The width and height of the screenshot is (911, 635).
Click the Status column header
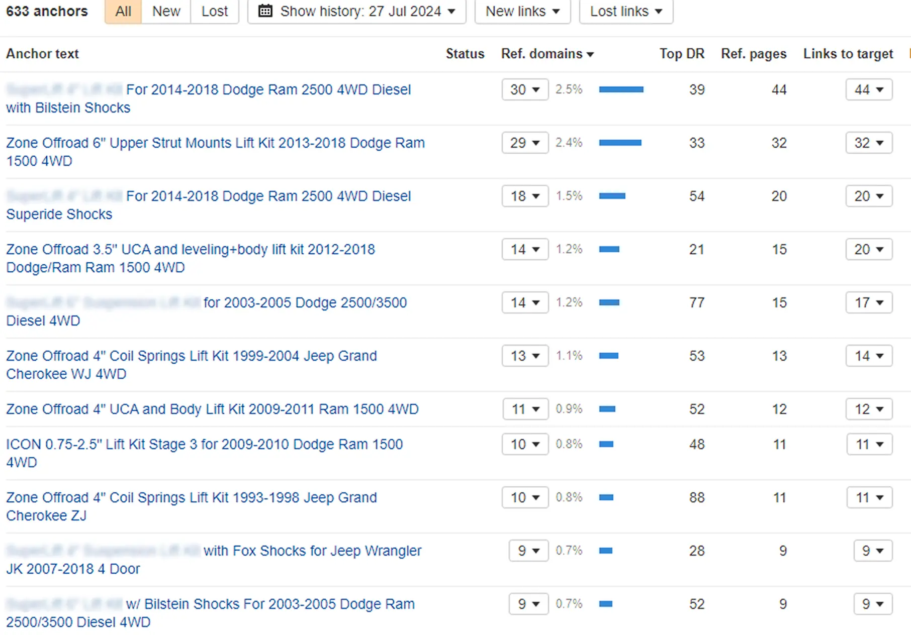point(465,54)
